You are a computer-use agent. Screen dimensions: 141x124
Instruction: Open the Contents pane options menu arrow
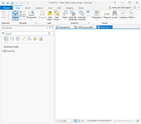click(x=47, y=28)
